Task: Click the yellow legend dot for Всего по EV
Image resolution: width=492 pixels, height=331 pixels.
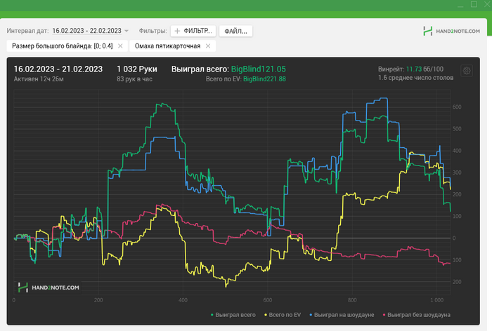Action: point(266,315)
